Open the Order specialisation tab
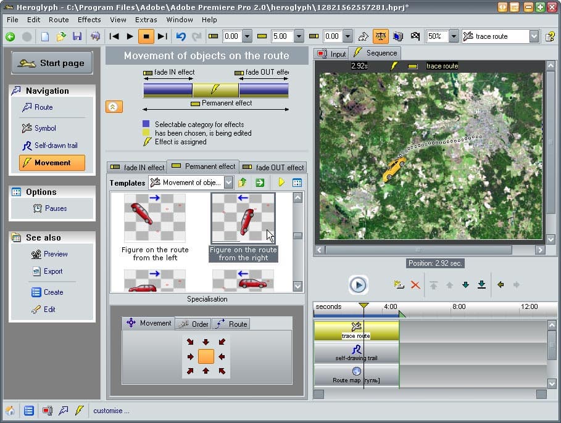The image size is (561, 423). pyautogui.click(x=194, y=324)
